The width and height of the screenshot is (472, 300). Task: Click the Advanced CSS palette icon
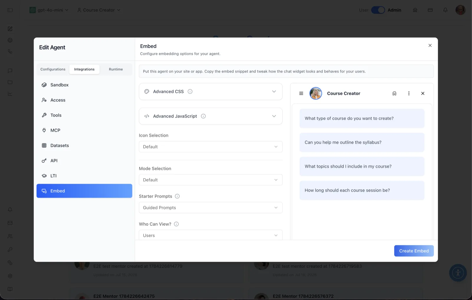pos(147,91)
